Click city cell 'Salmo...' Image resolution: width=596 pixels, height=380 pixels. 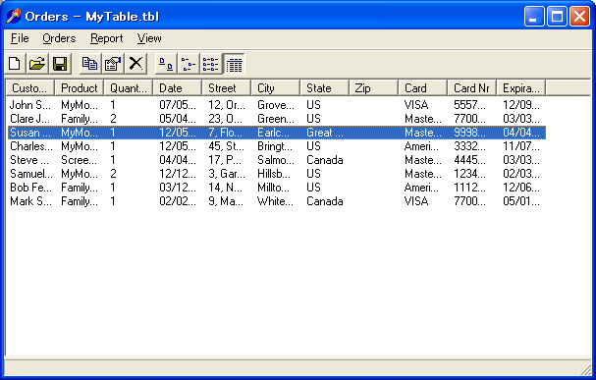tap(276, 160)
